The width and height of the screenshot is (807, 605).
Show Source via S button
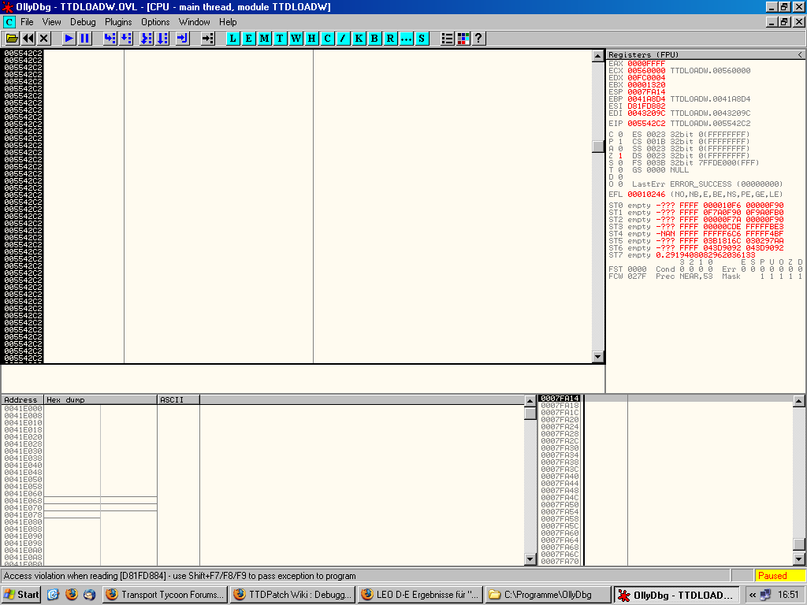pyautogui.click(x=422, y=39)
